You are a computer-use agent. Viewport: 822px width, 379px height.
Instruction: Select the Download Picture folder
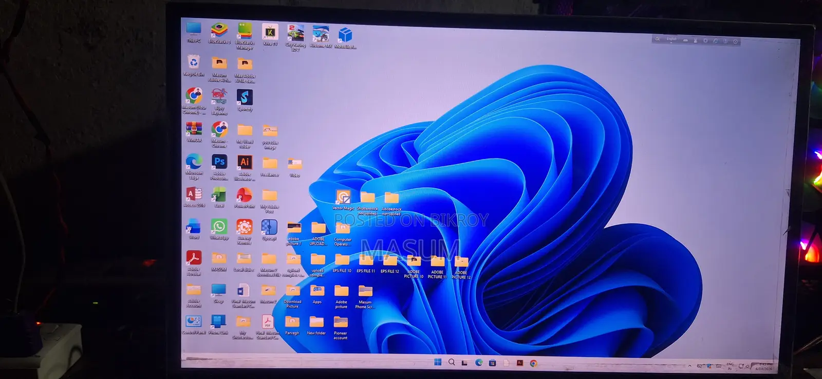292,297
